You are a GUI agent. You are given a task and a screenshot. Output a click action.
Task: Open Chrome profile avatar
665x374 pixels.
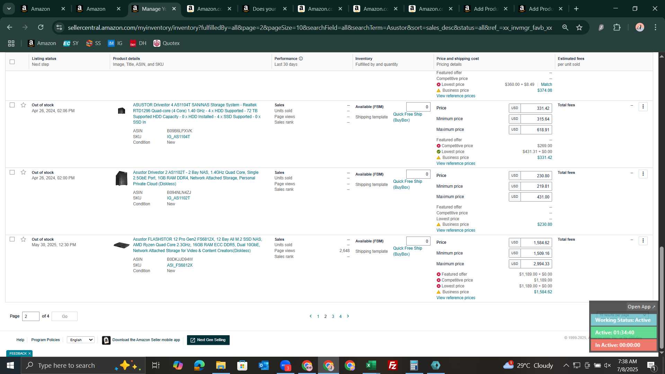pyautogui.click(x=640, y=27)
